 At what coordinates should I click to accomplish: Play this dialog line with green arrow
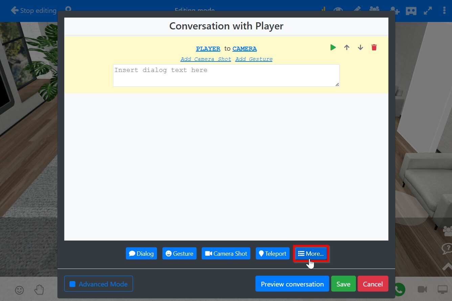[x=333, y=48]
